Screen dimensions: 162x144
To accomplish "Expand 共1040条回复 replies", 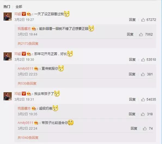I will click(28, 137).
